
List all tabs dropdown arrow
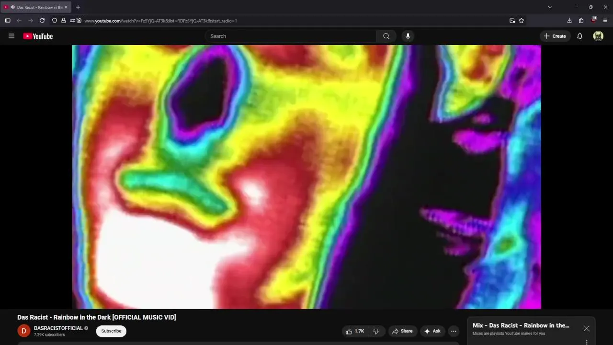(550, 7)
